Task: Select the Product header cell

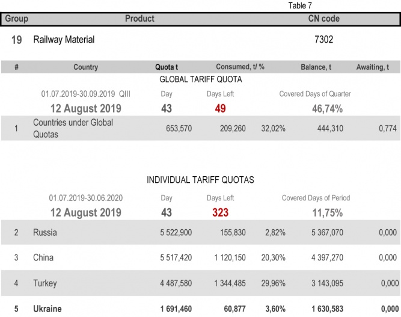Action: point(139,19)
